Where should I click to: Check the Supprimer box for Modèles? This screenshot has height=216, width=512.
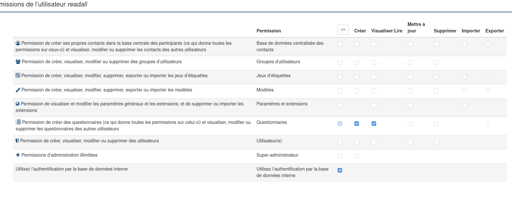point(436,91)
